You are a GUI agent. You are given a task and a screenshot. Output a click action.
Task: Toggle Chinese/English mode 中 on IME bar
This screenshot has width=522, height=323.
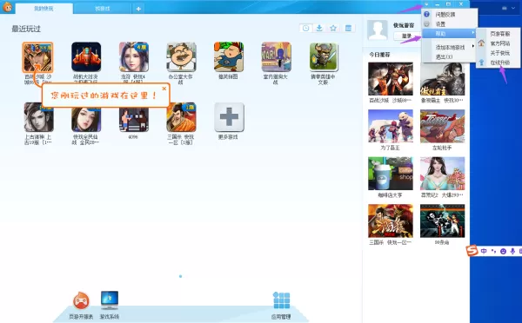(484, 251)
